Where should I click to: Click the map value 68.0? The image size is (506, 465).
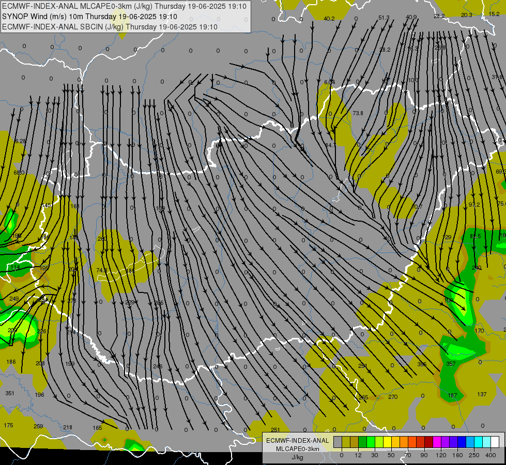(19, 173)
